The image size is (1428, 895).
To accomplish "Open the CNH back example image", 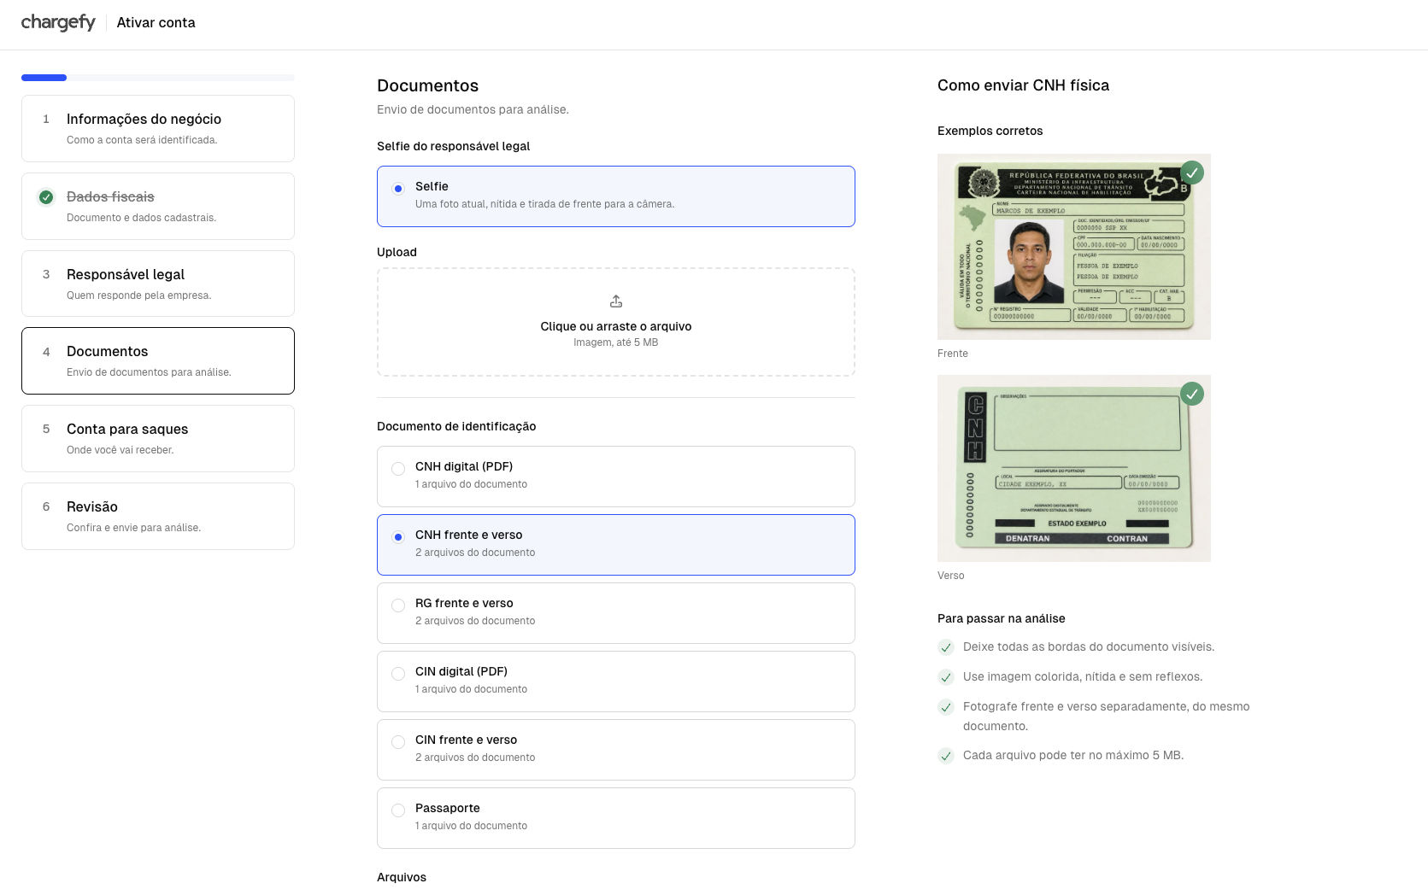I will click(x=1074, y=468).
